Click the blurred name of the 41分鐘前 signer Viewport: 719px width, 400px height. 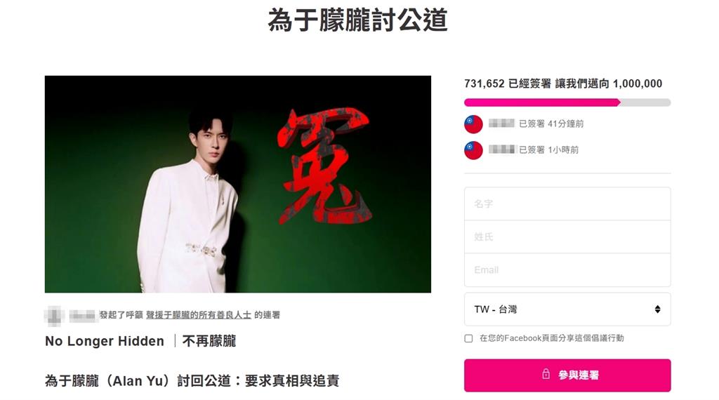(x=501, y=124)
